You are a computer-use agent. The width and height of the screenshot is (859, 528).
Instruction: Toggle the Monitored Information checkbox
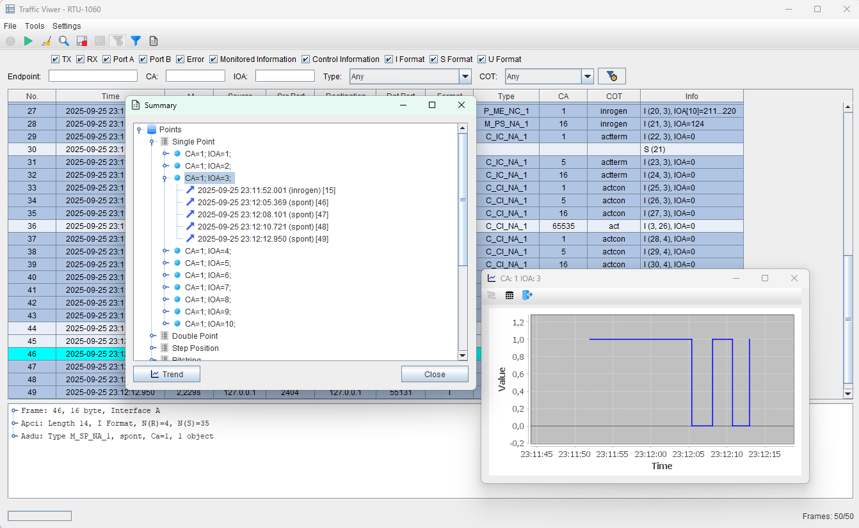coord(214,59)
